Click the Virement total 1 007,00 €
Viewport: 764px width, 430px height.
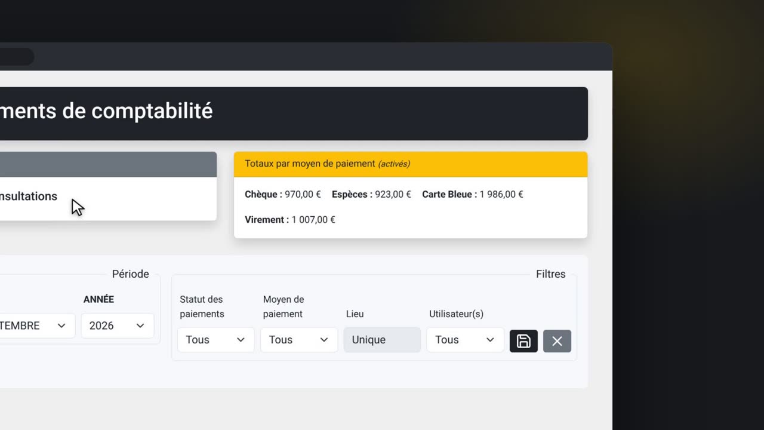click(290, 220)
